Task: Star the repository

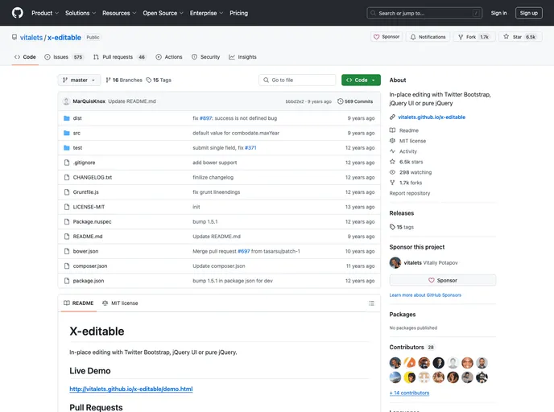Action: [x=520, y=37]
